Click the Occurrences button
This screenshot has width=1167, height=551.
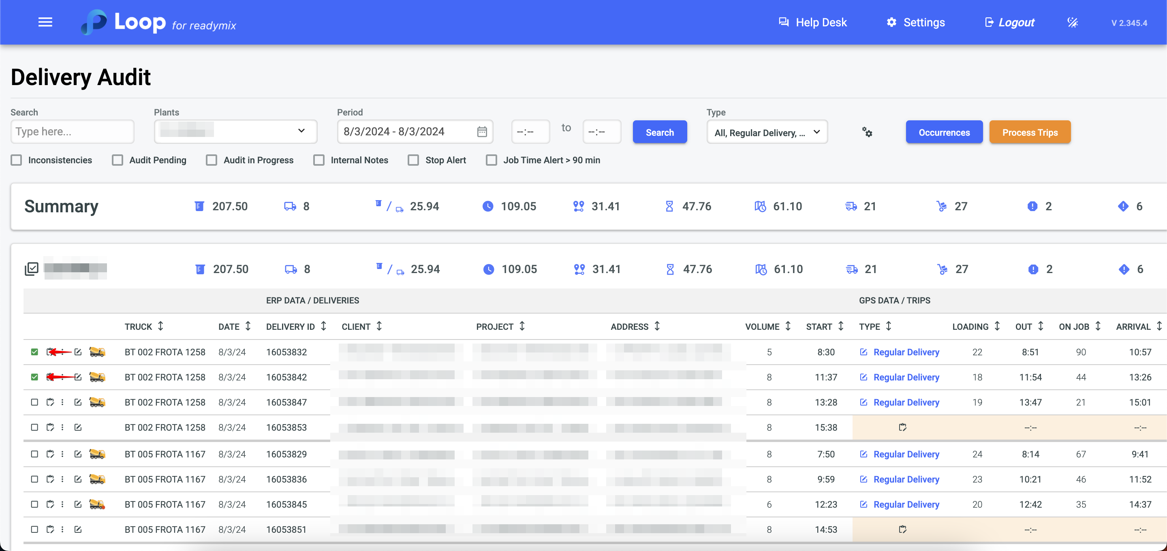[944, 132]
